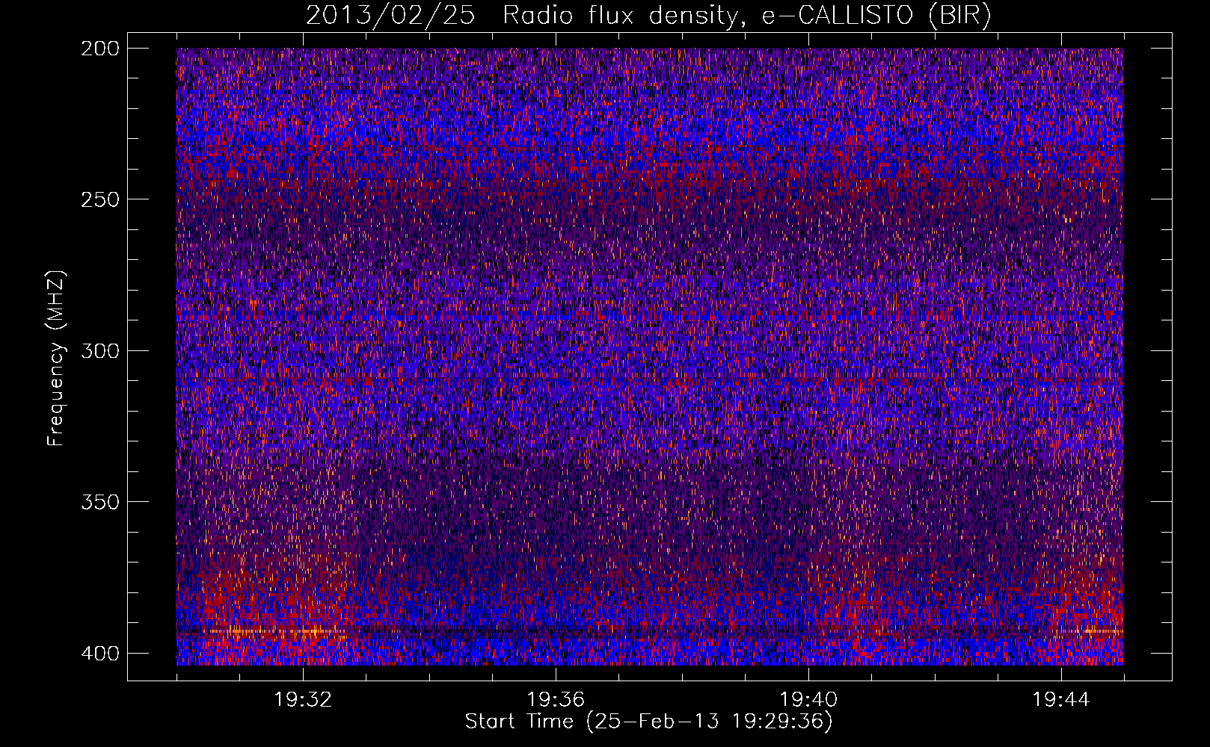
Task: Click the plot title '2013/02/25 Radio flux density'
Action: pos(649,16)
